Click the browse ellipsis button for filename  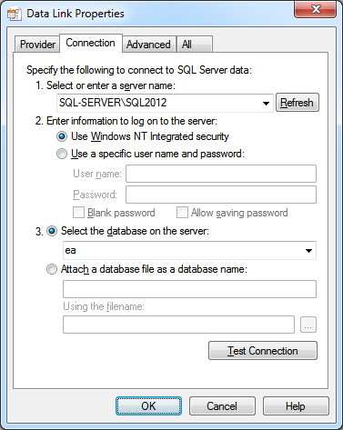tap(308, 325)
